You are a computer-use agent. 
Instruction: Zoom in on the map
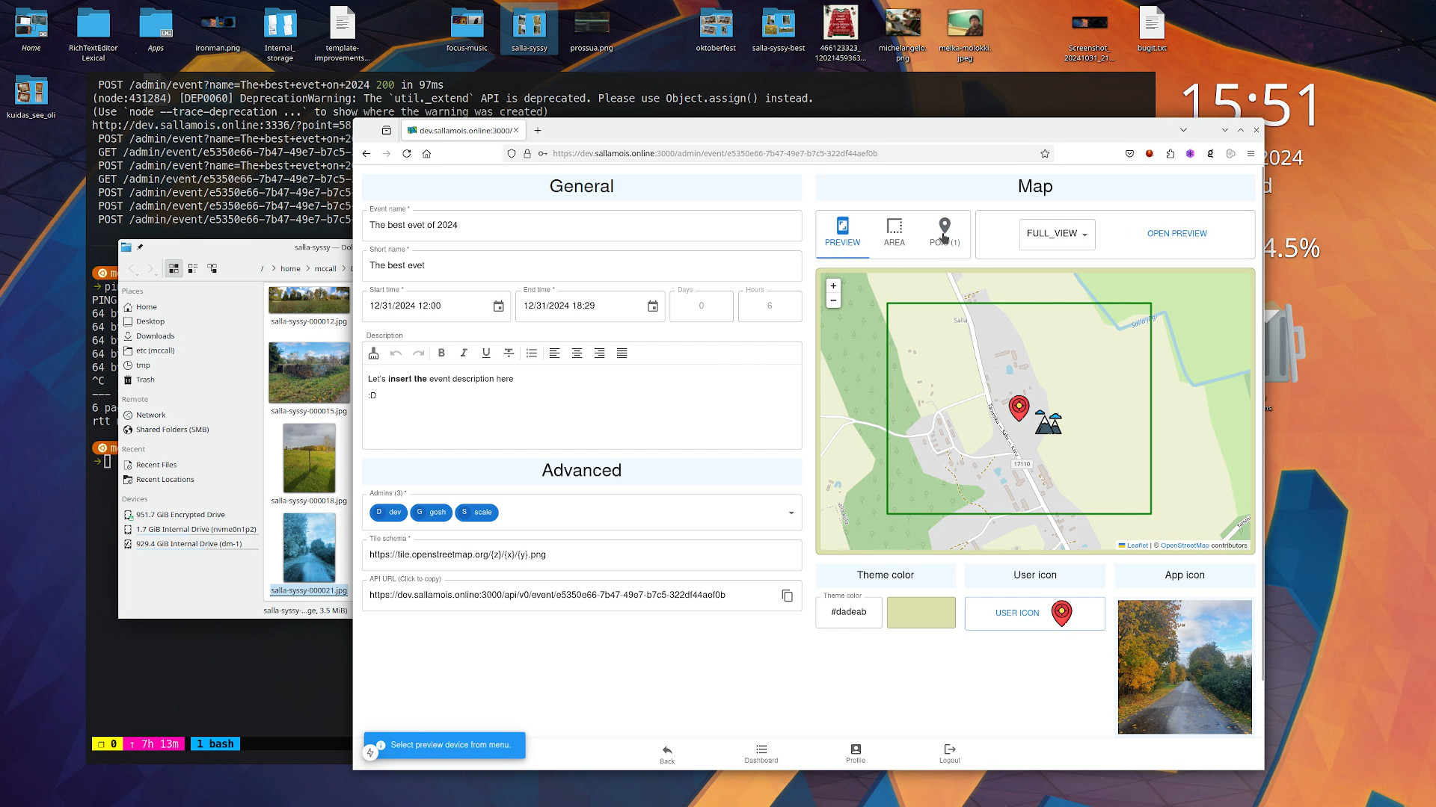pos(833,286)
